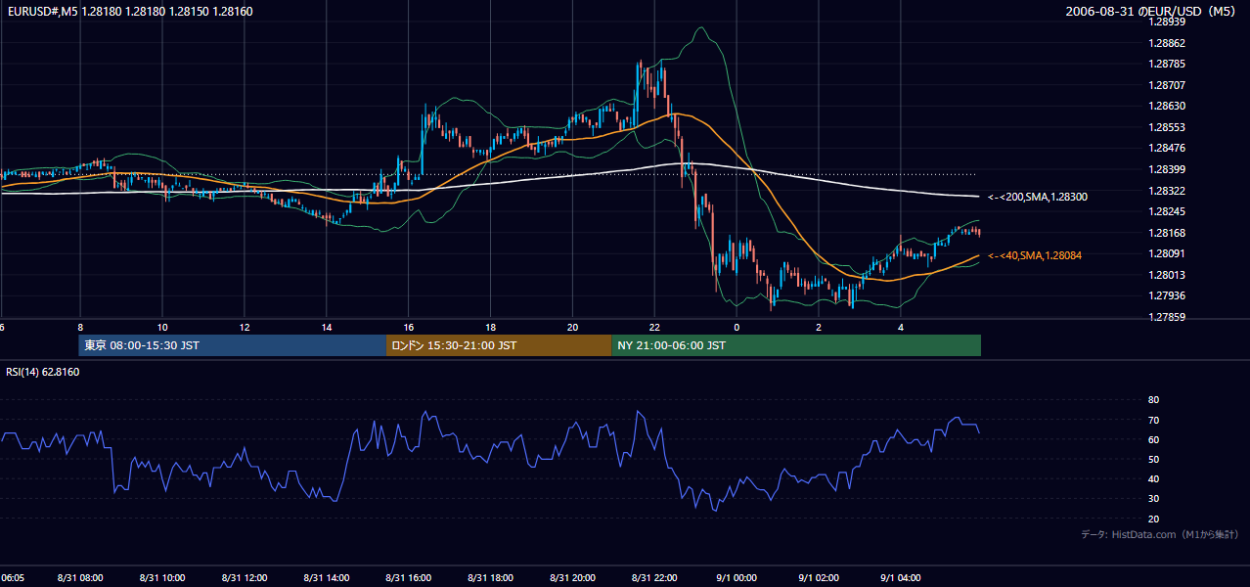Click price axis value 1.27859

coord(1166,317)
